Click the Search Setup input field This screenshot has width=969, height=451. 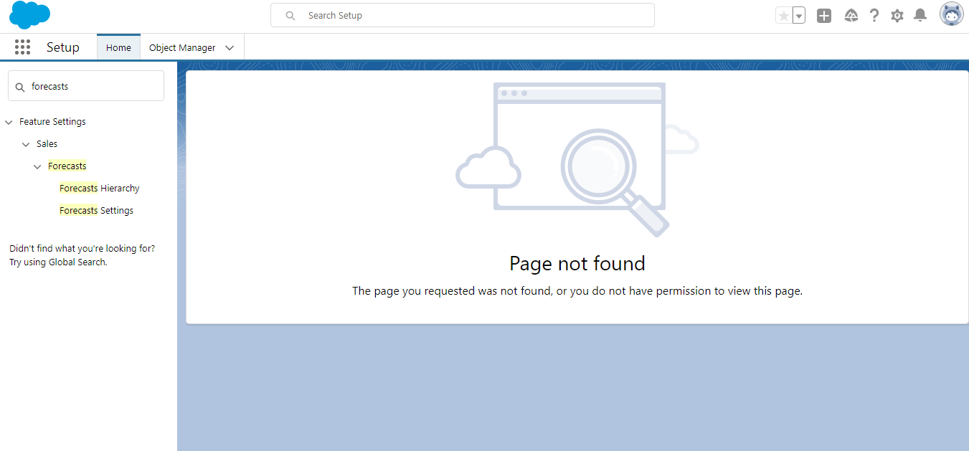point(462,14)
